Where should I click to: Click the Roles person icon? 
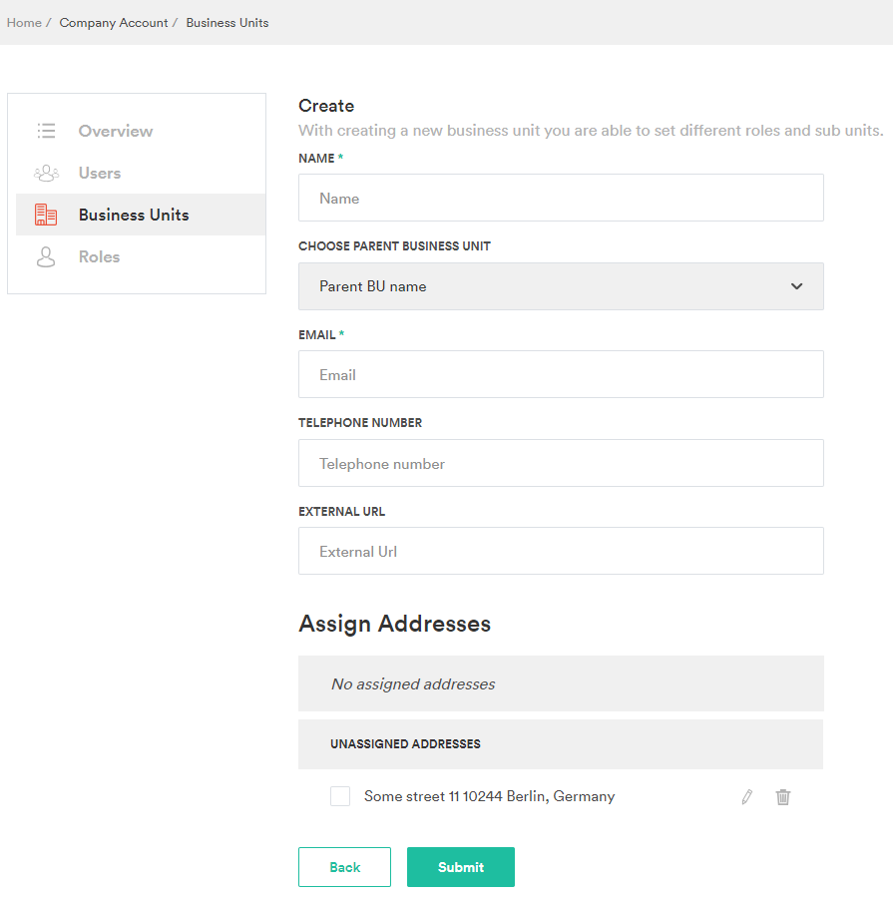(x=46, y=257)
